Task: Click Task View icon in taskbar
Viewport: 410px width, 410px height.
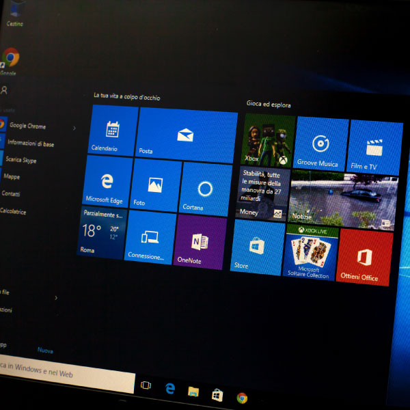Action: pos(146,385)
